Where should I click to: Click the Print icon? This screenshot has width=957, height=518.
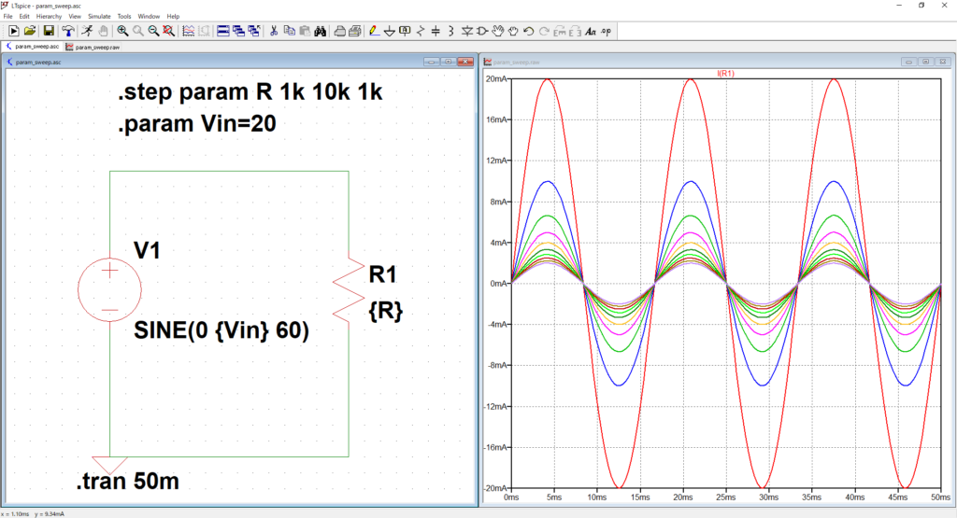click(354, 31)
